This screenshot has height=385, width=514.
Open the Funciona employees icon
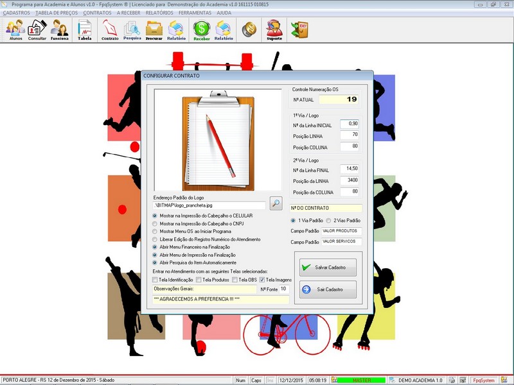59,30
